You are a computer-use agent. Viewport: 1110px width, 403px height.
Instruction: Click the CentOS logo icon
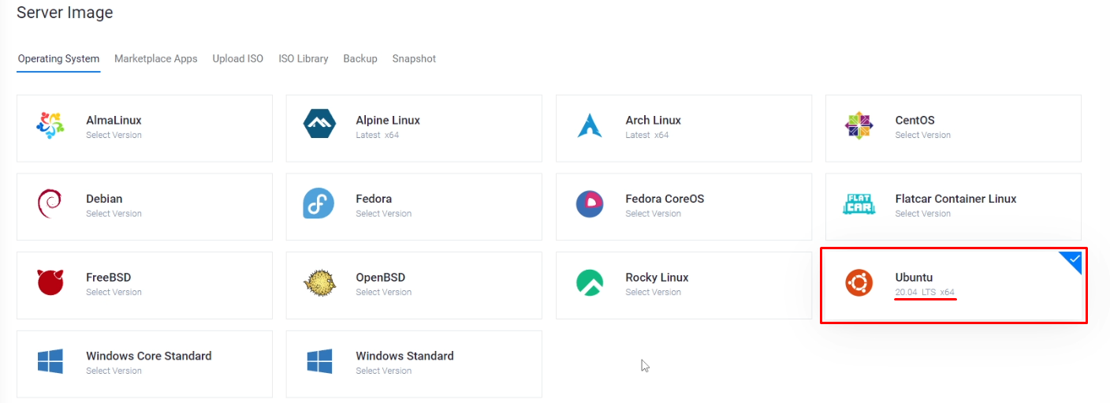point(859,126)
